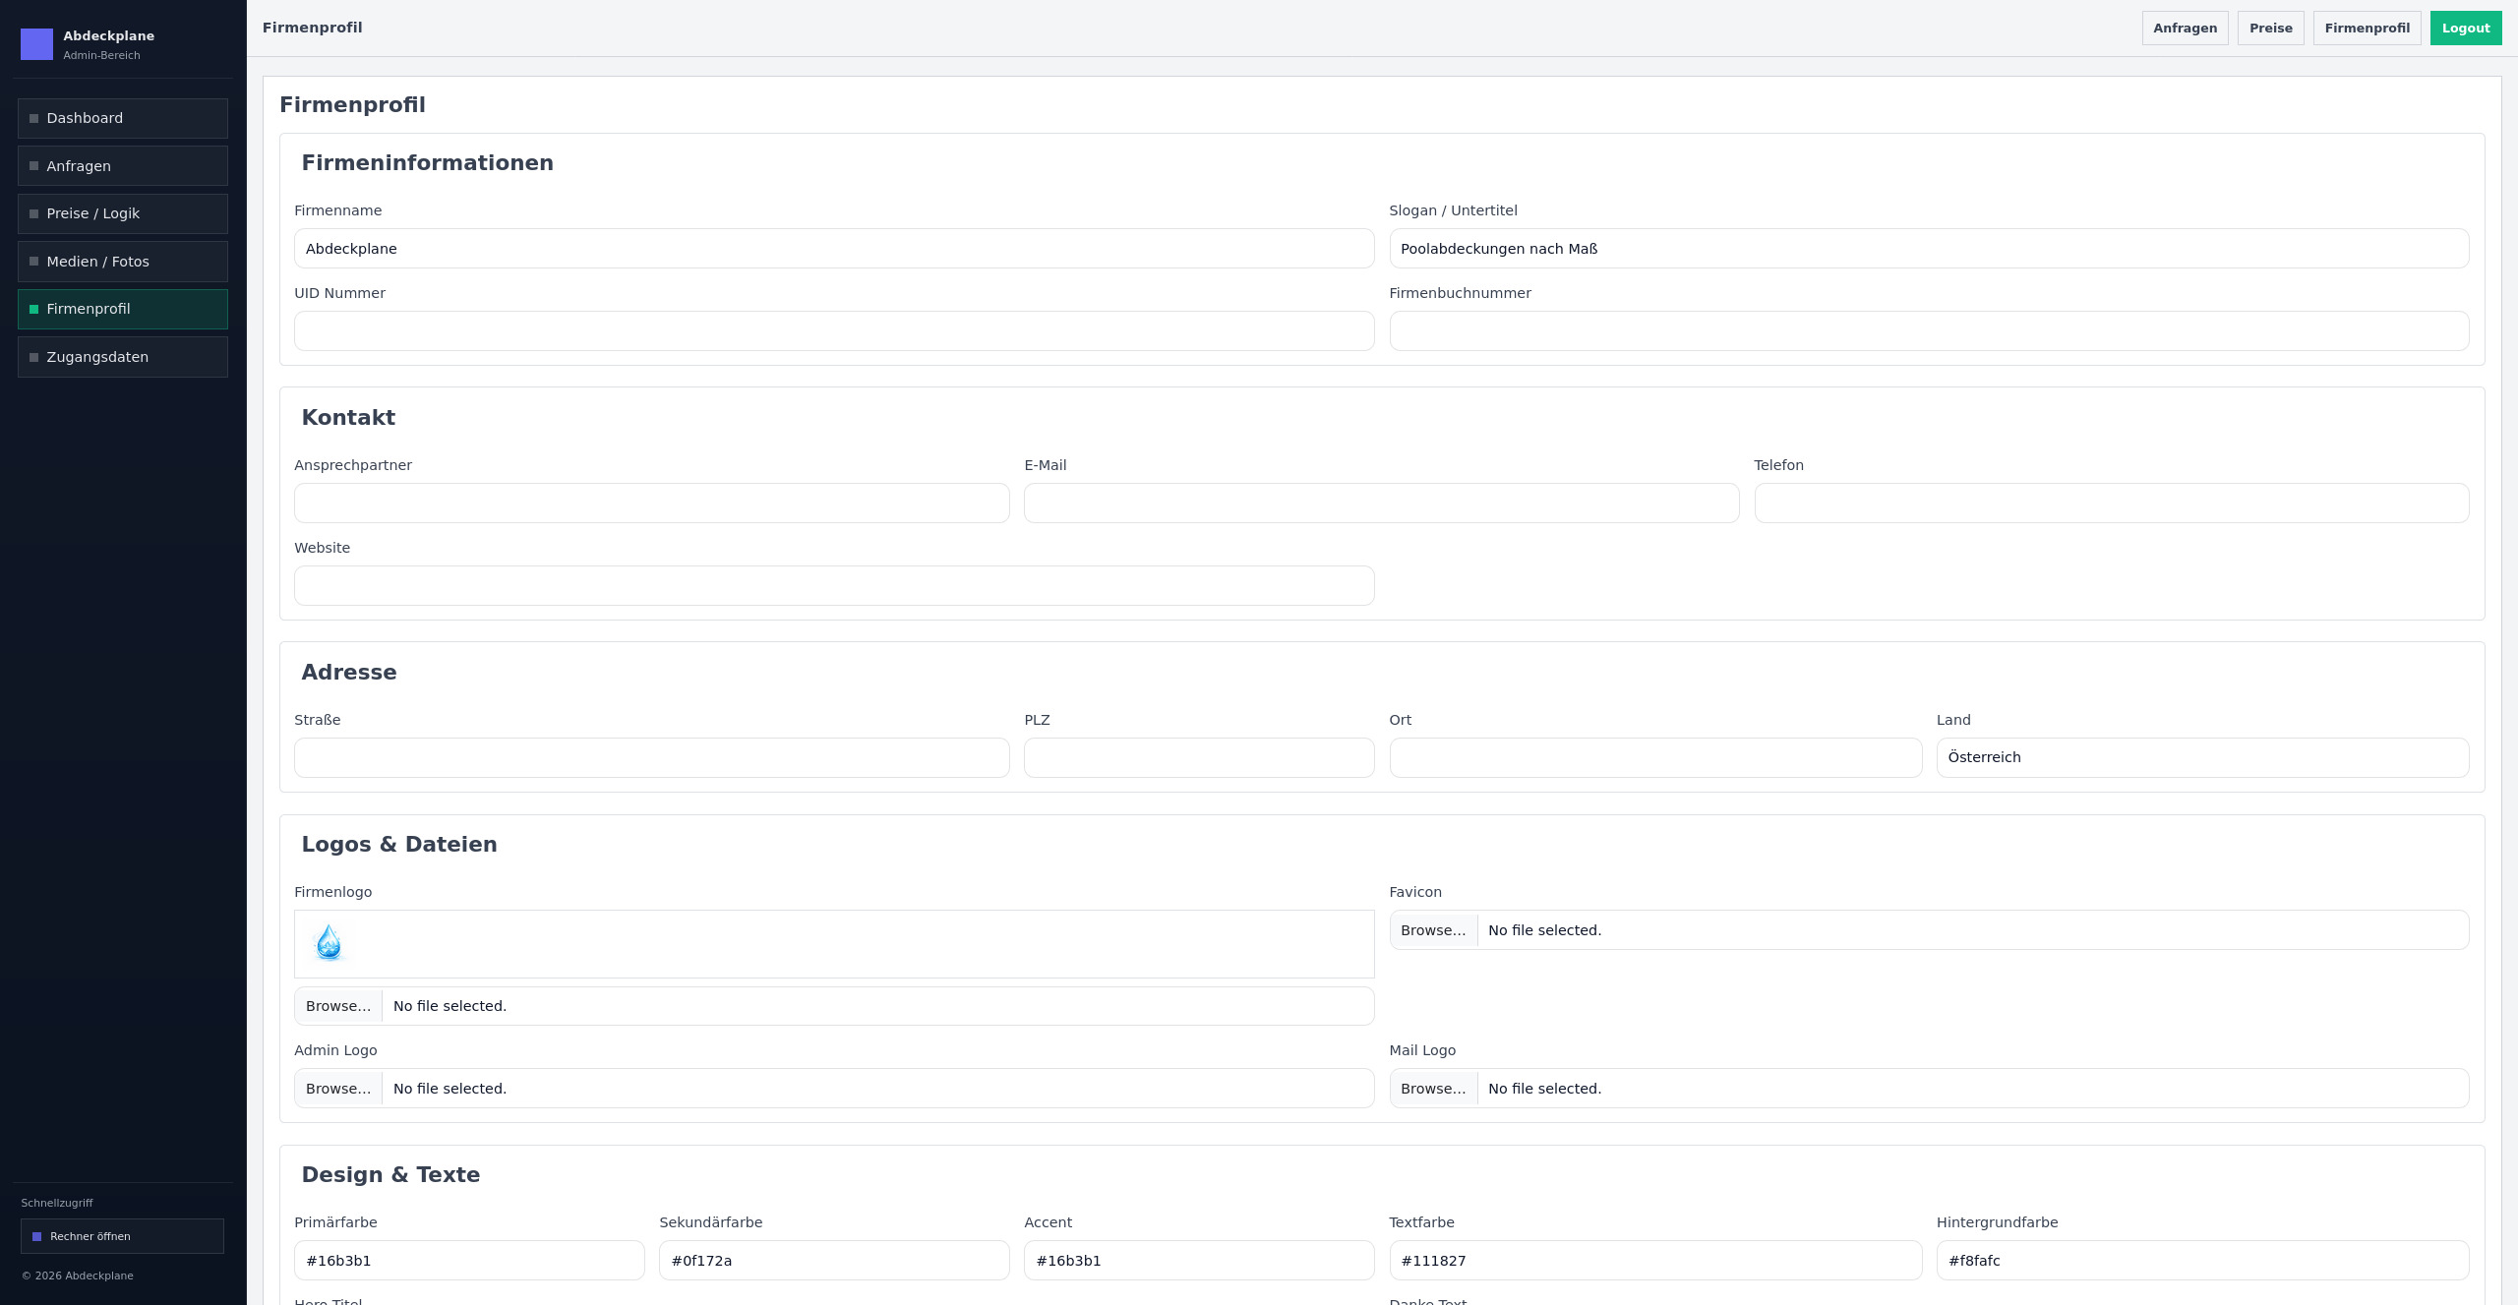Click the Hintergrundfarbe hex value field

2202,1261
